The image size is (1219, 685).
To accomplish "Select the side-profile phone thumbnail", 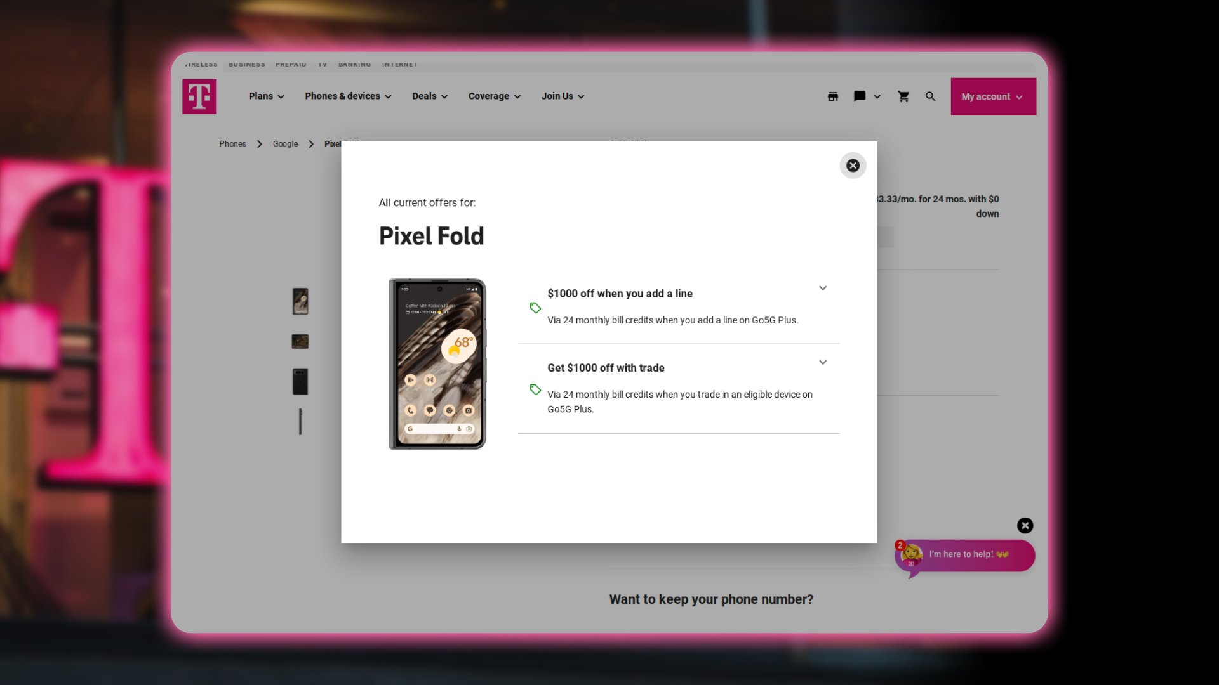I will pos(300,422).
